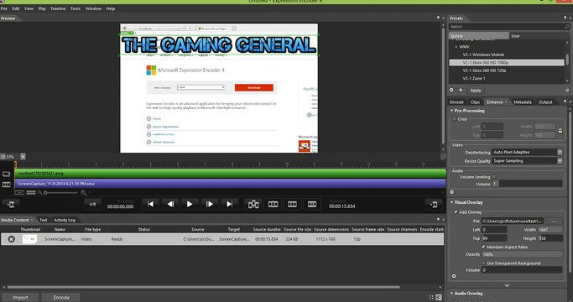The height and width of the screenshot is (302, 573).
Task: Set the mark-out point at far right of transport bar
Action: (x=434, y=205)
